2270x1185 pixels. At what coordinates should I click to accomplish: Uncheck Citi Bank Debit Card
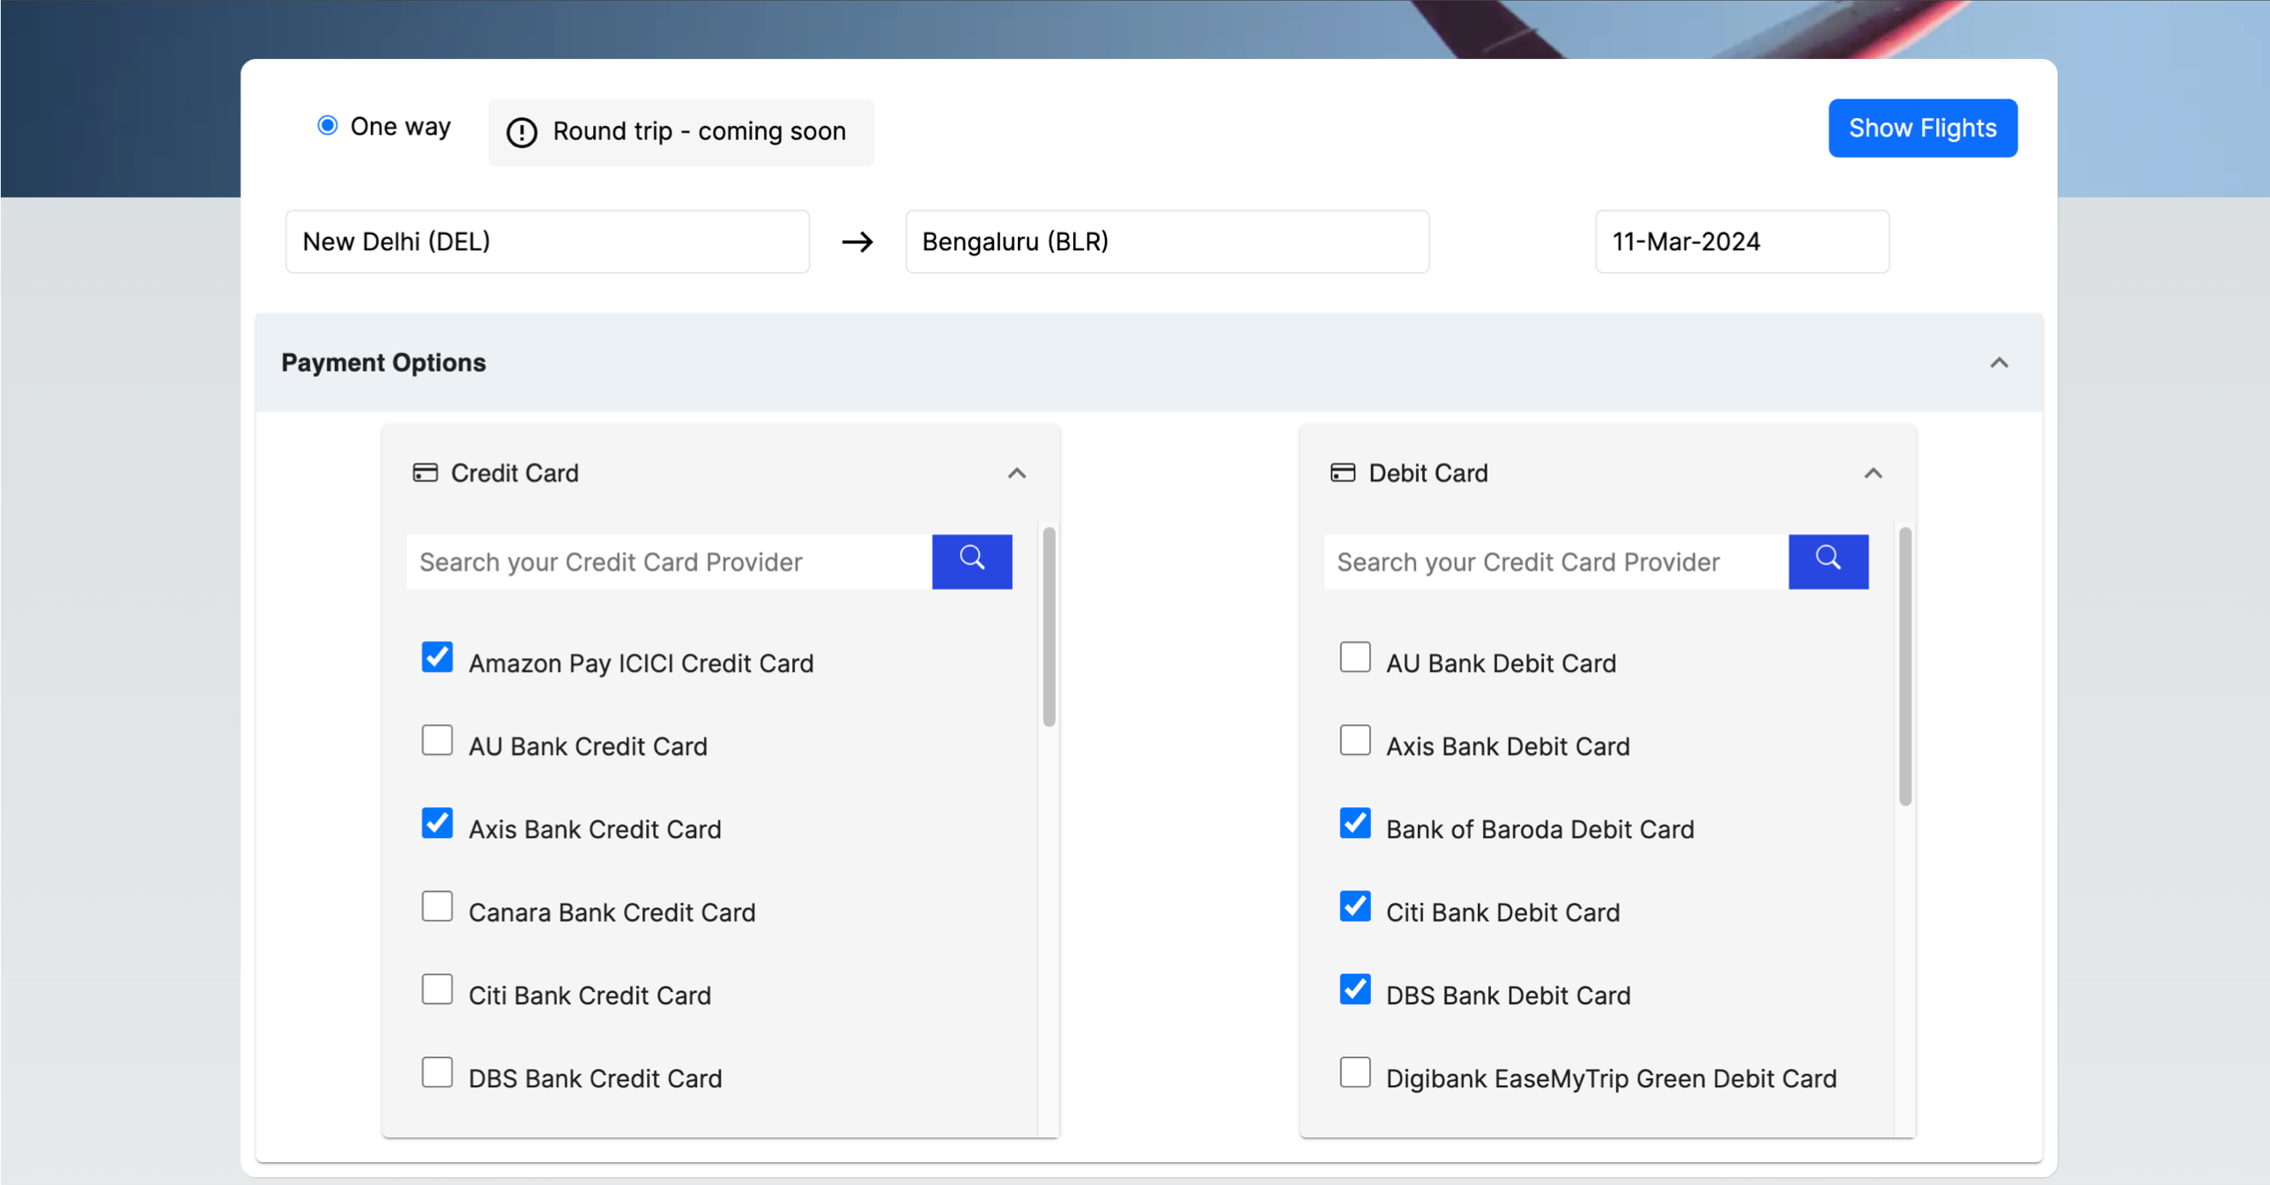(x=1354, y=906)
